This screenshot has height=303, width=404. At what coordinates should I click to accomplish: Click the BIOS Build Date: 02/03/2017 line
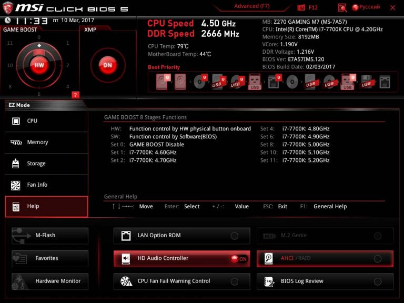click(x=299, y=67)
